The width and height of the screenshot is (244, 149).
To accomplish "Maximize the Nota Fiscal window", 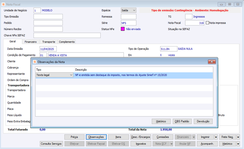I will 230,4.
